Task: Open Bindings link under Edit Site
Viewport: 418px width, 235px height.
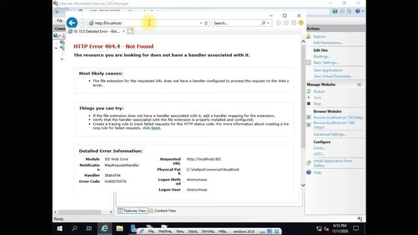Action: pyautogui.click(x=322, y=57)
